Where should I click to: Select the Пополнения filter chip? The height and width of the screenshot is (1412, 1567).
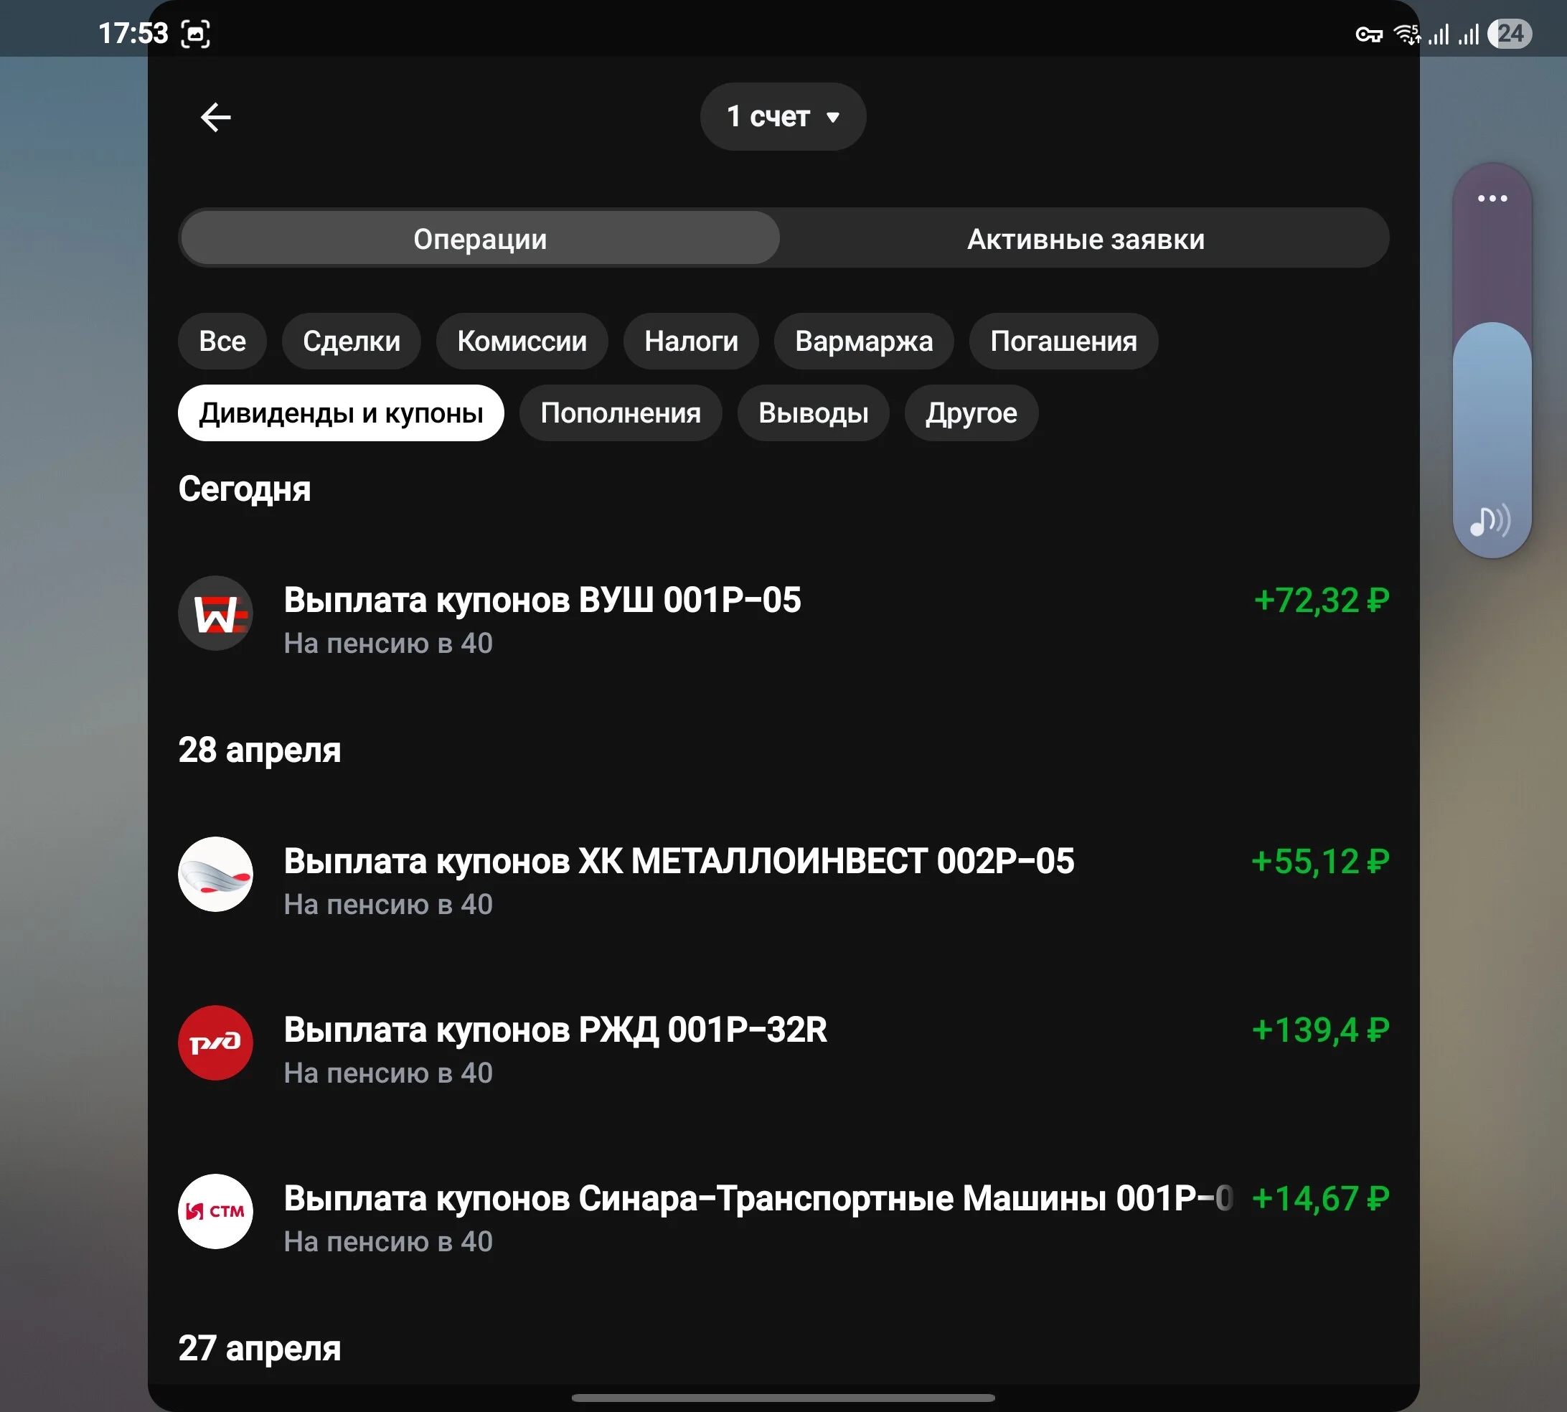pyautogui.click(x=621, y=413)
